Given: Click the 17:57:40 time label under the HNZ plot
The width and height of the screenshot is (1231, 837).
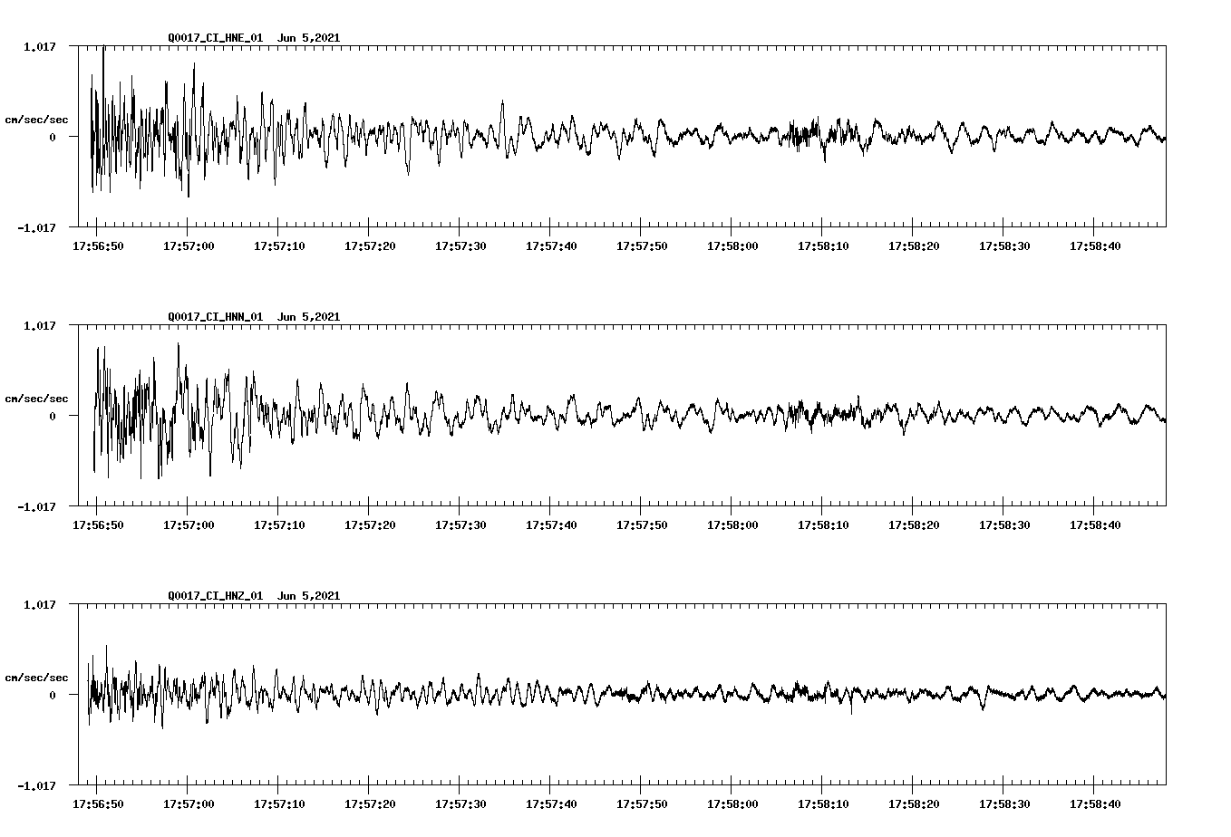Looking at the screenshot, I should 551,804.
